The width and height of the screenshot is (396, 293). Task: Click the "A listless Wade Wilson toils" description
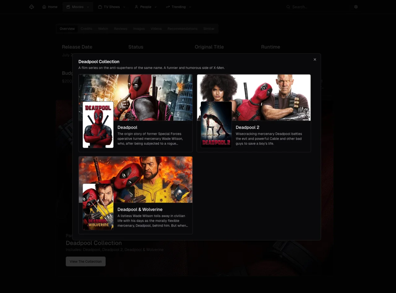pos(153,221)
